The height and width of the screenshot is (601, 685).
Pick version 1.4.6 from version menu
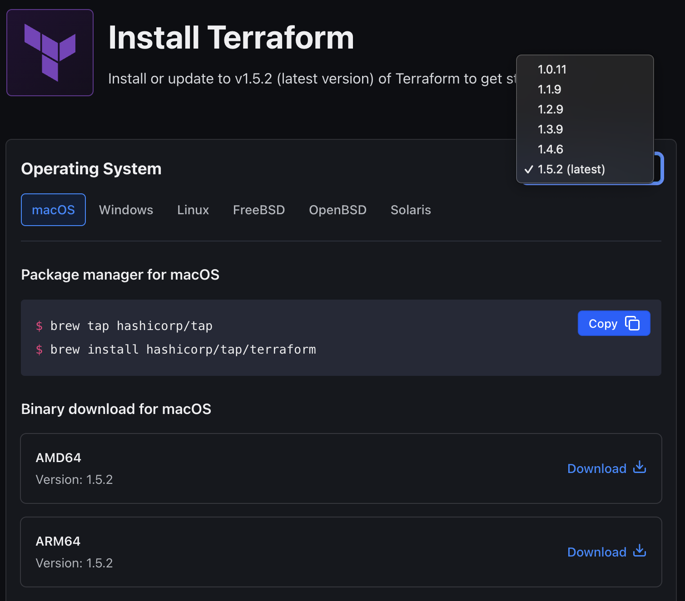click(585, 149)
